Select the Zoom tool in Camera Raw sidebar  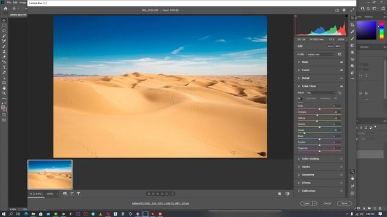tap(352, 171)
